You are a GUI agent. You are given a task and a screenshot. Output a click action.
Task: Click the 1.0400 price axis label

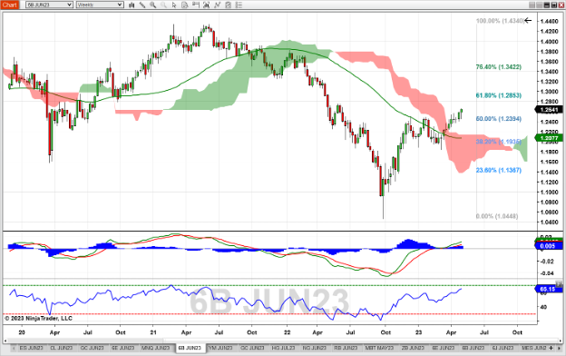point(549,222)
